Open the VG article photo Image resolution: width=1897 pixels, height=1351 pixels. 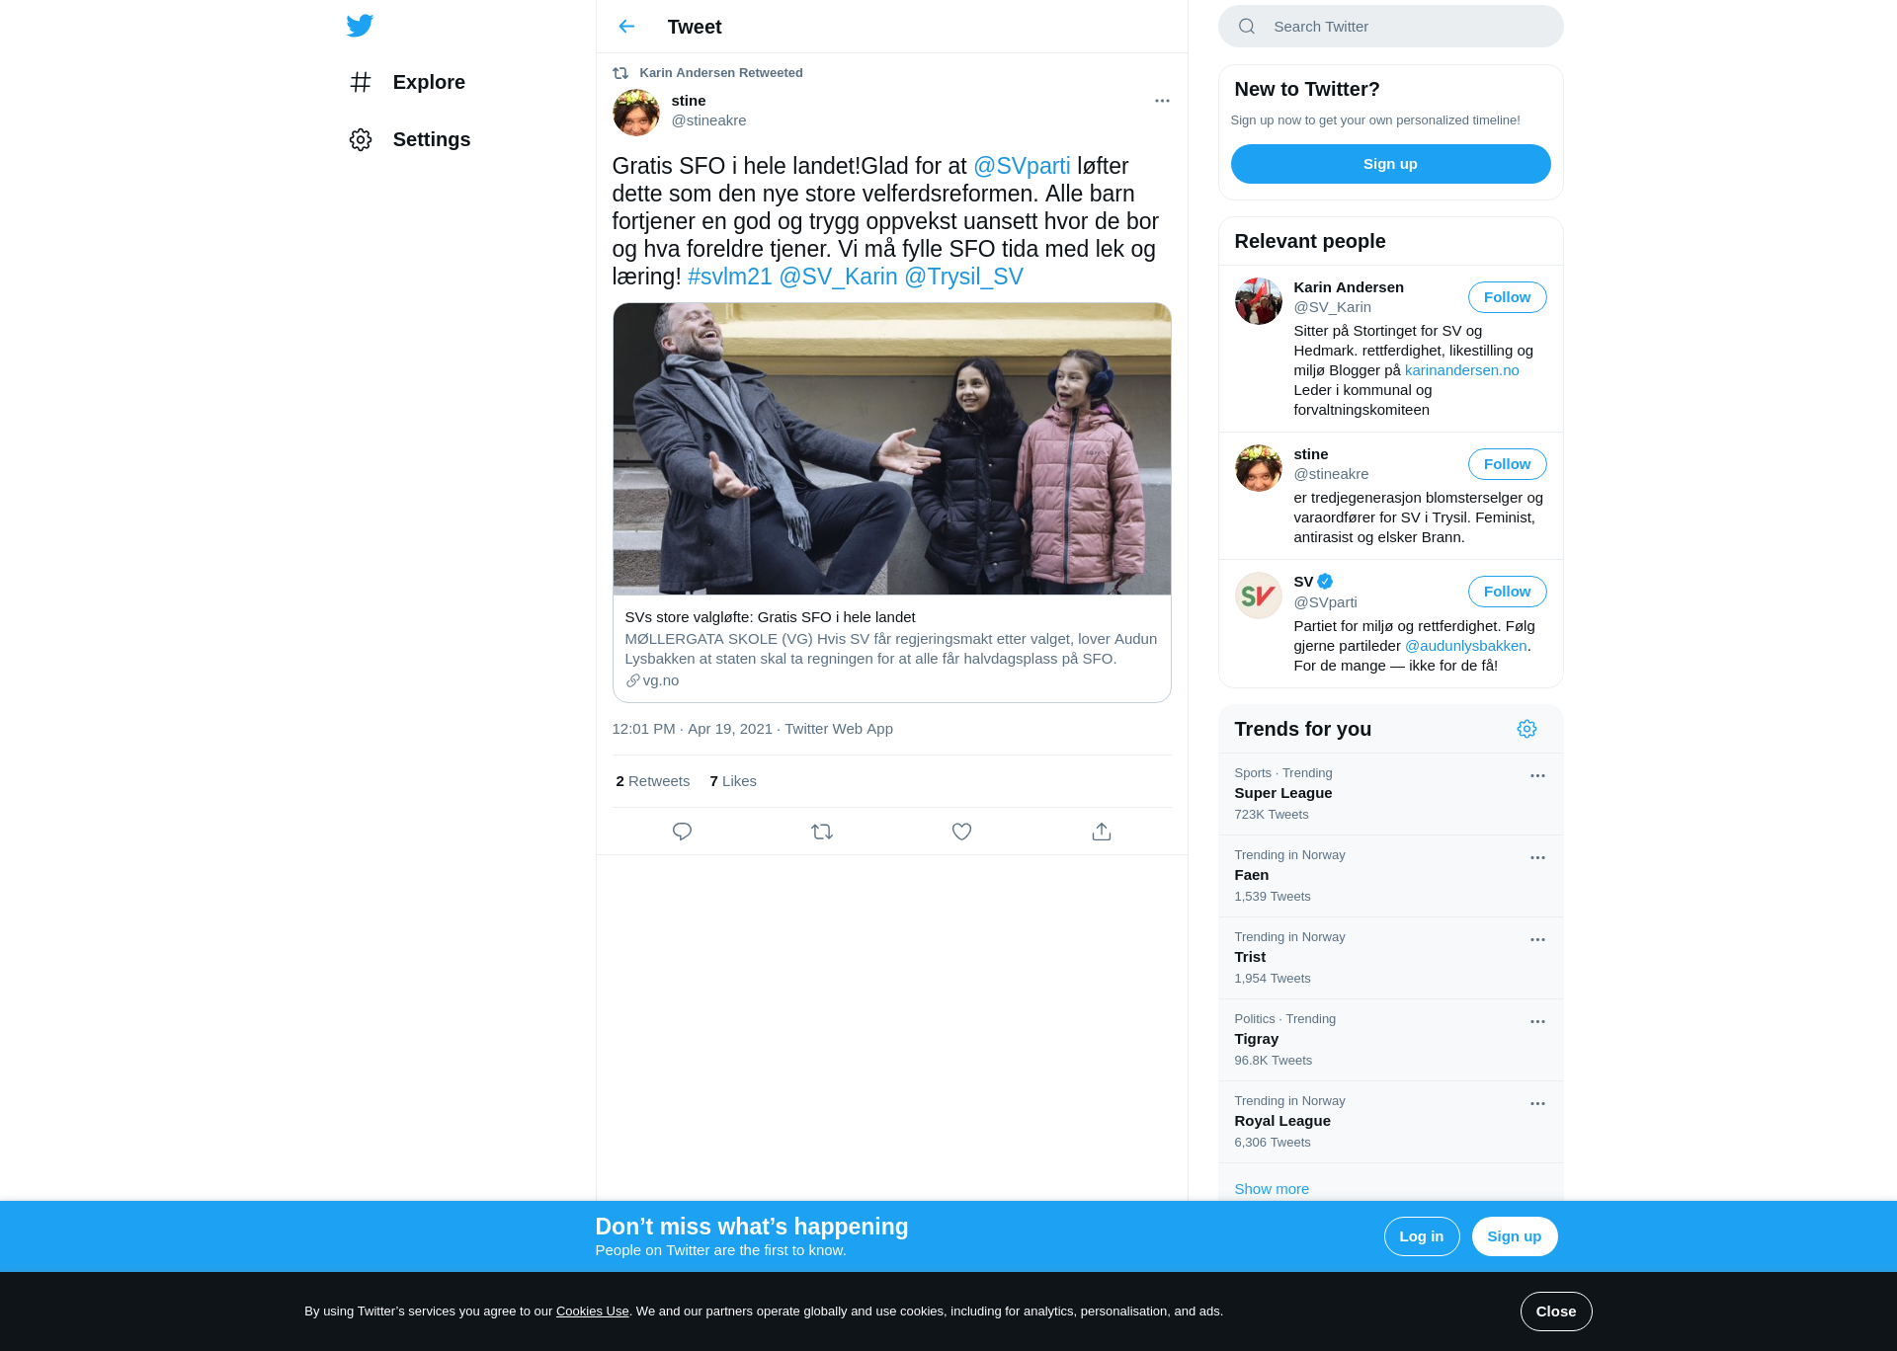[892, 449]
